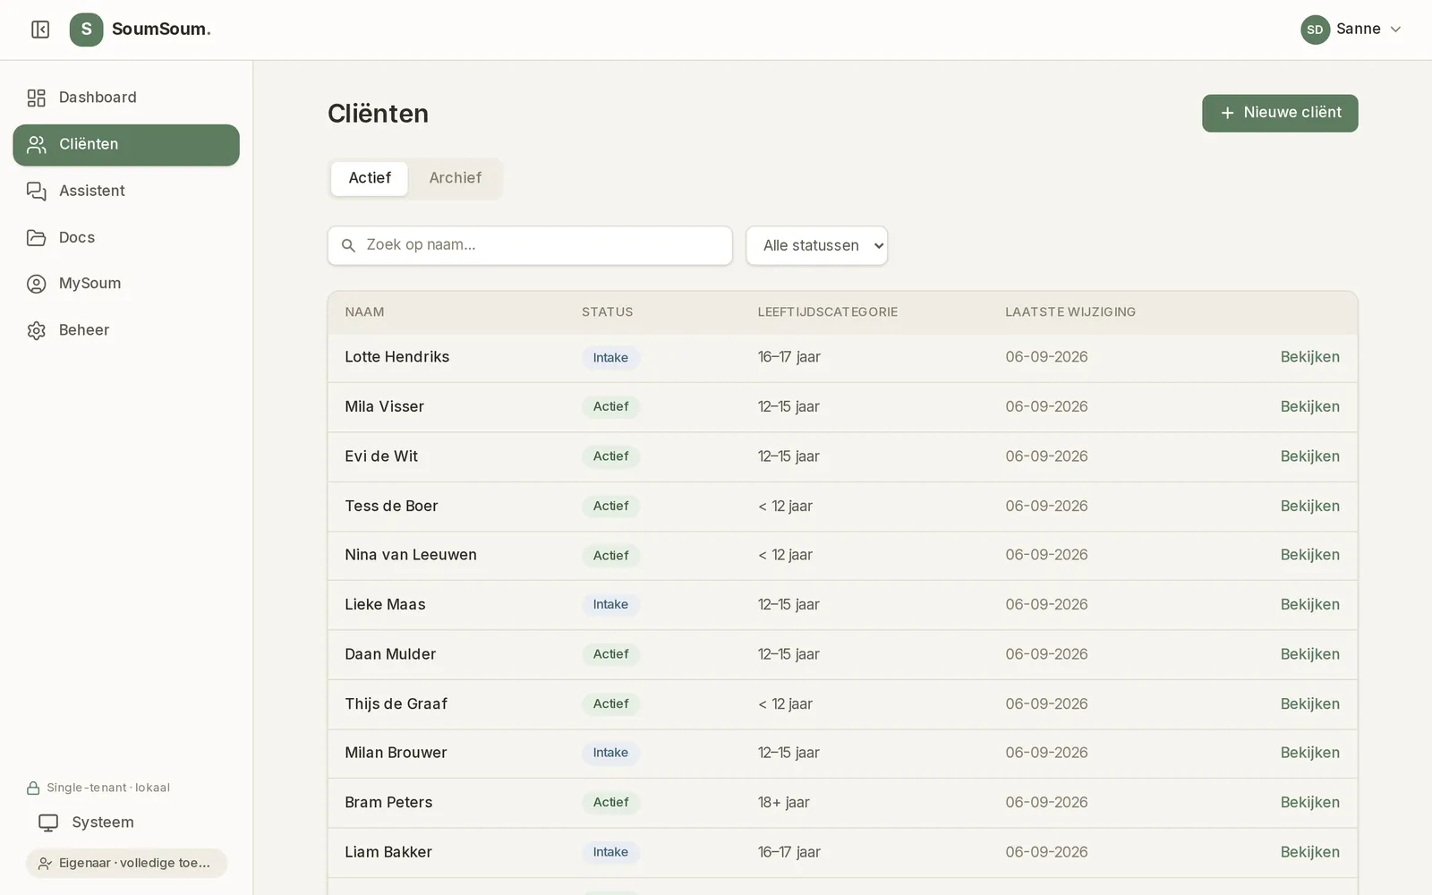Click the magnifier icon in search box

click(x=349, y=245)
